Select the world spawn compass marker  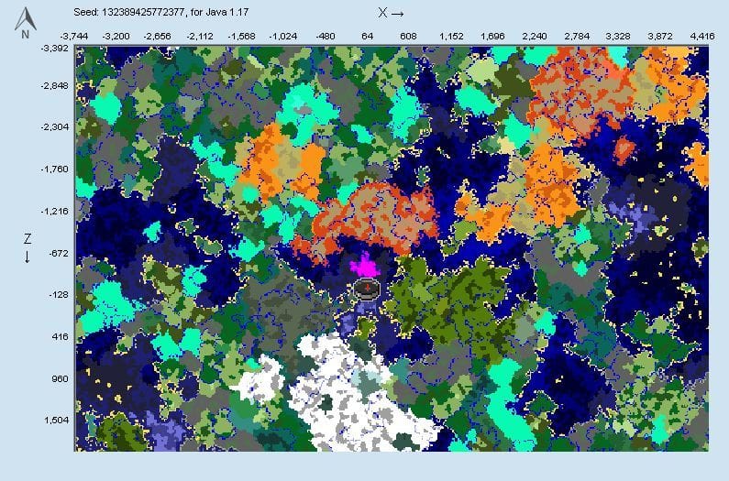[367, 290]
